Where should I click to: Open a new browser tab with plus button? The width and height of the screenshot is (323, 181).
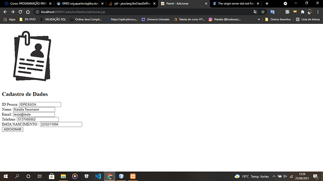(267, 3)
